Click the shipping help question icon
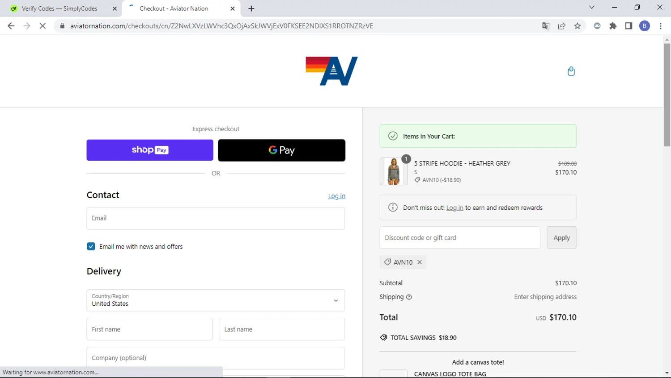This screenshot has width=671, height=378. 409,297
